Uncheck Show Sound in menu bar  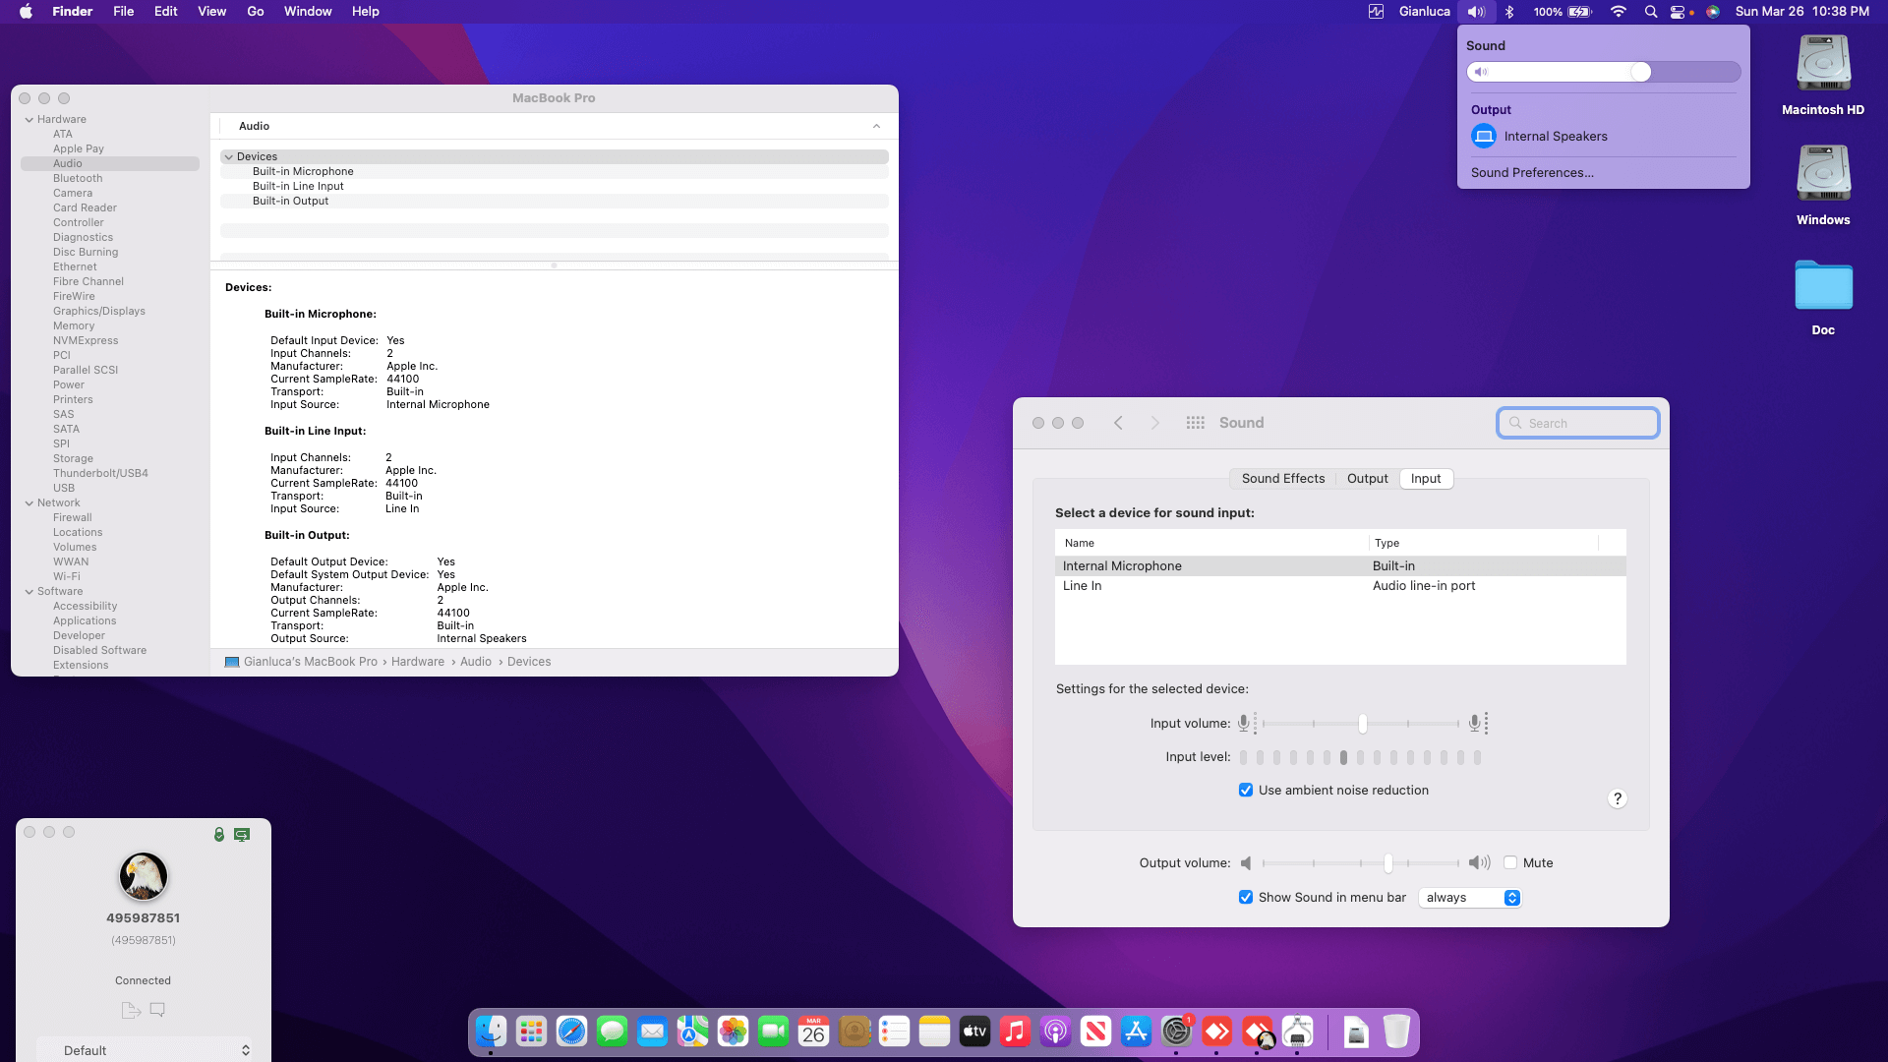1246,898
